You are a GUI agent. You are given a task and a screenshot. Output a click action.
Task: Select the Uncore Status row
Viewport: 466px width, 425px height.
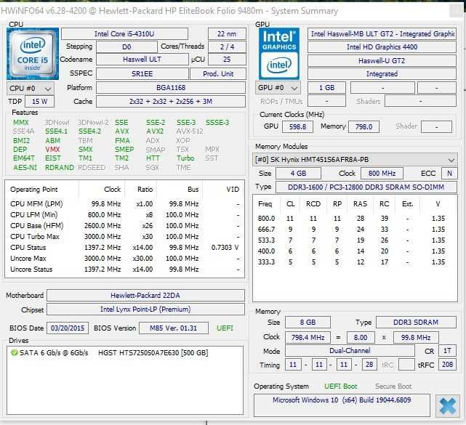(x=124, y=270)
